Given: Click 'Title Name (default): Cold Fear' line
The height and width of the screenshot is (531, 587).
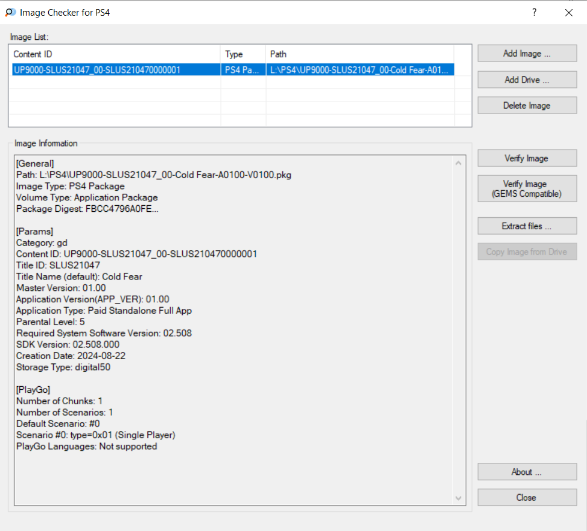Looking at the screenshot, I should (x=79, y=277).
